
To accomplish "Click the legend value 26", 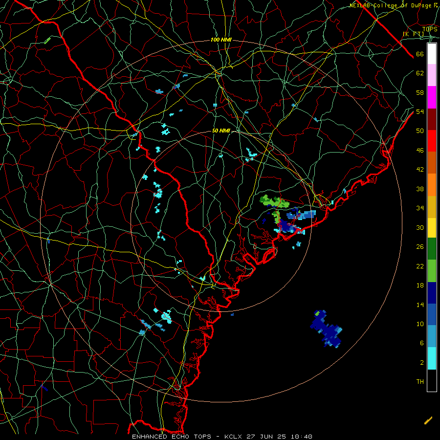I will (x=420, y=247).
